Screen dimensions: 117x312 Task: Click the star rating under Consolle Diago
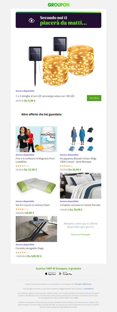click(x=21, y=253)
